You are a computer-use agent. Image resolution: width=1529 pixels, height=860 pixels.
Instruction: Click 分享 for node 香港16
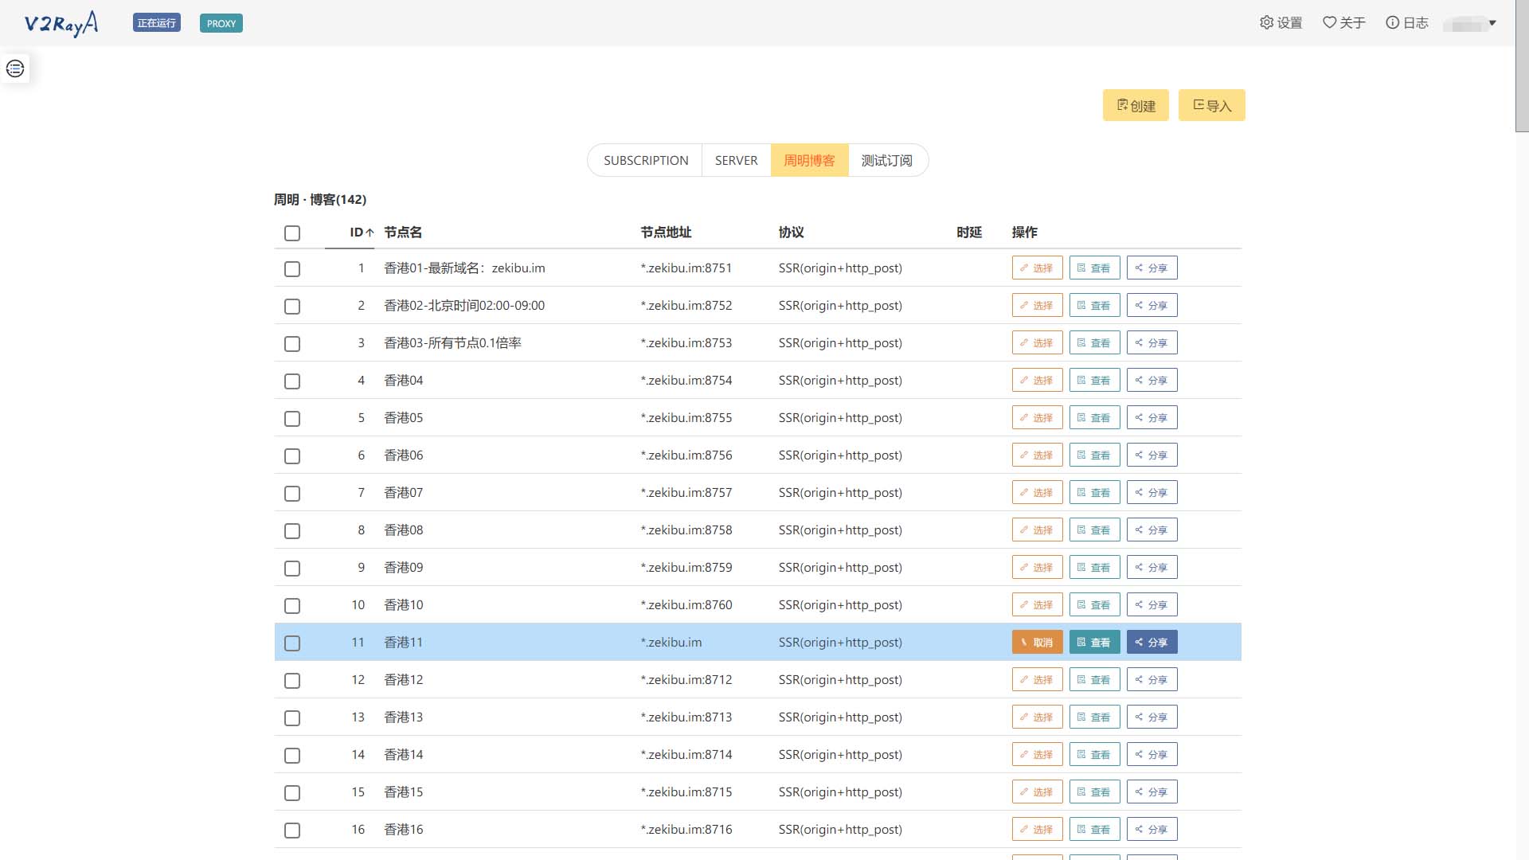1152,829
